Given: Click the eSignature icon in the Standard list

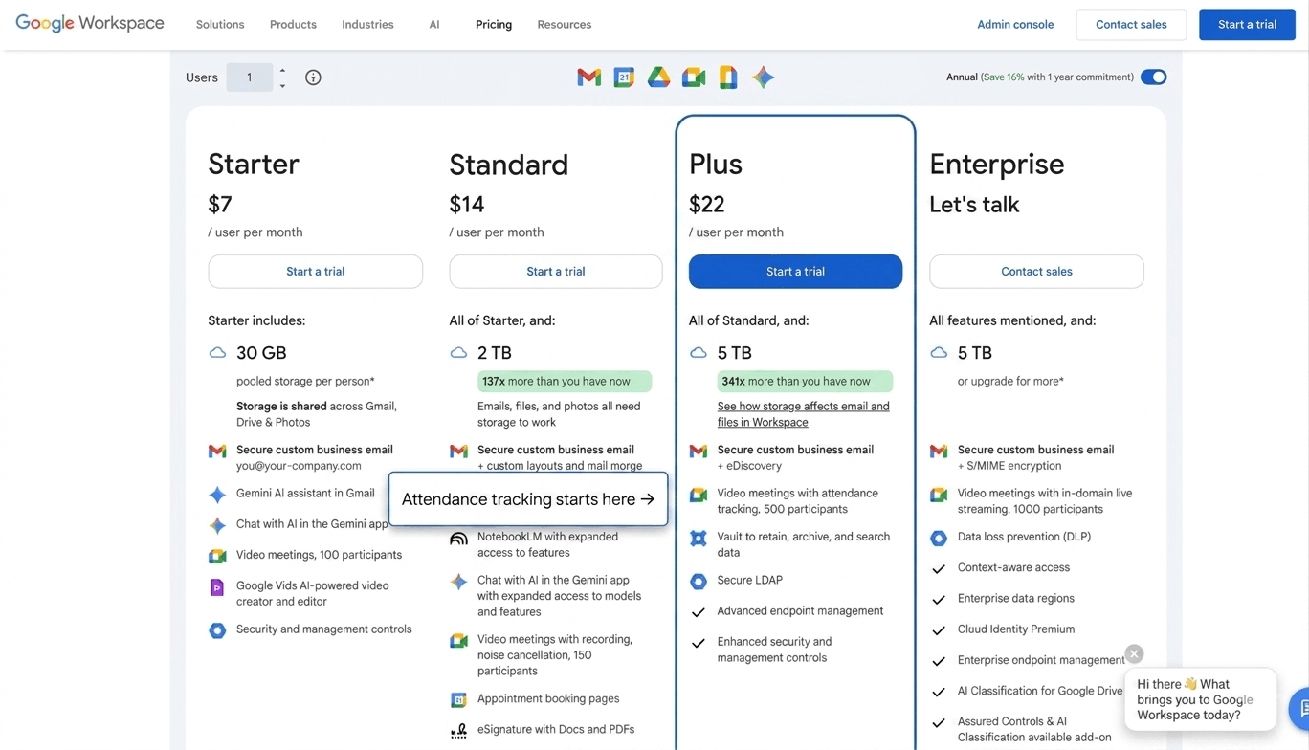Looking at the screenshot, I should coord(458,731).
